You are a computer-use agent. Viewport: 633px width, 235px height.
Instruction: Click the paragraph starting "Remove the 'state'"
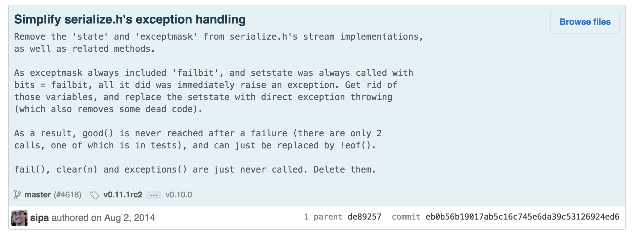click(218, 43)
